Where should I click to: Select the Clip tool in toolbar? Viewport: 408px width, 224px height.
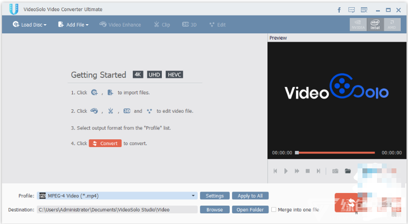coord(162,25)
